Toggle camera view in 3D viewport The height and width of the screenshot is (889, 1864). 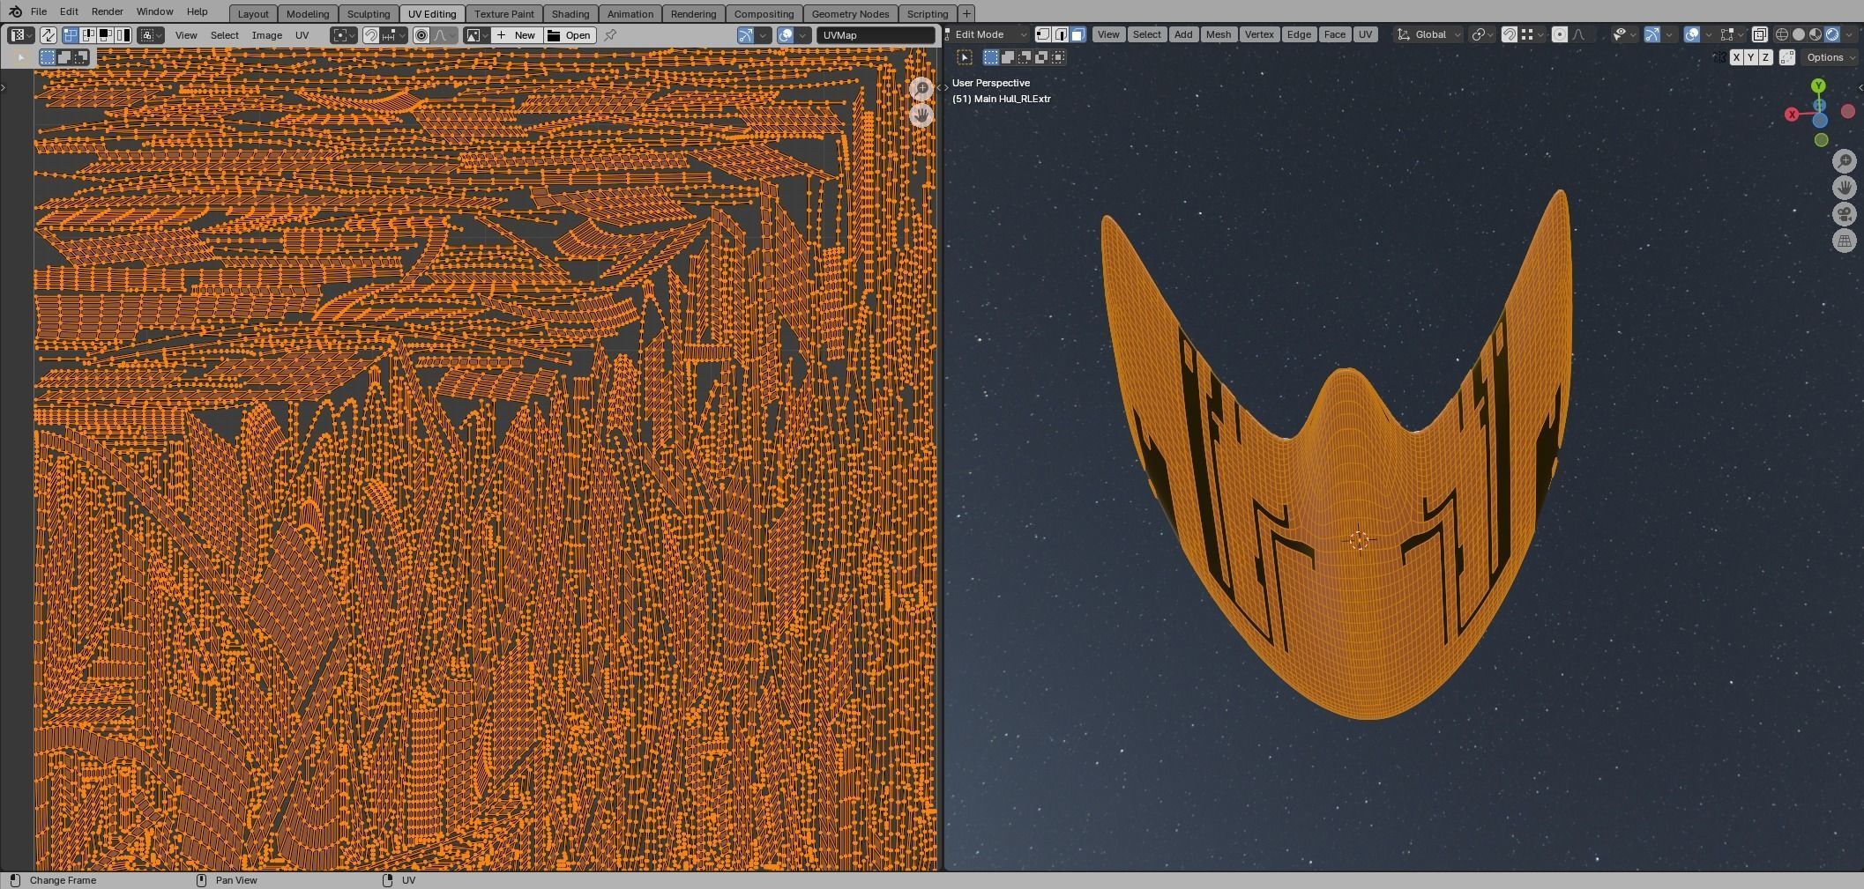click(1845, 214)
